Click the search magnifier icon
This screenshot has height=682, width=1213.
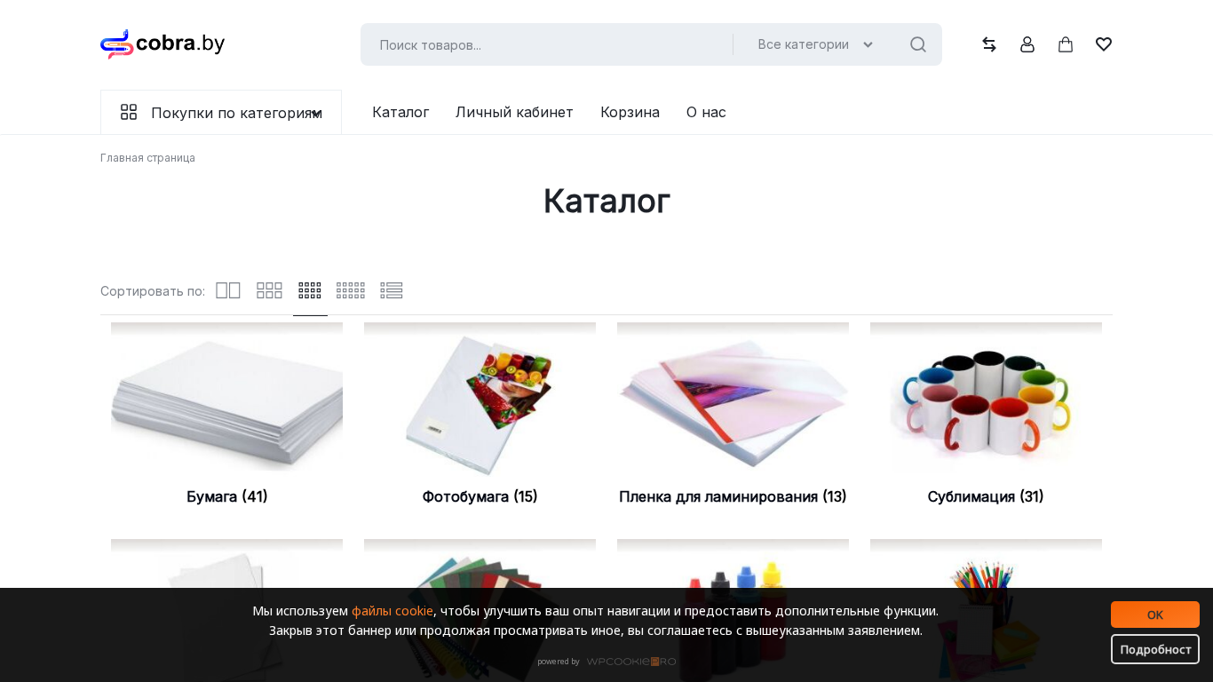pyautogui.click(x=918, y=44)
